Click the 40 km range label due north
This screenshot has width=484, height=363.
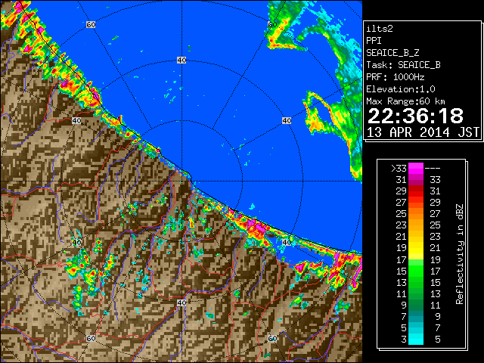click(181, 60)
